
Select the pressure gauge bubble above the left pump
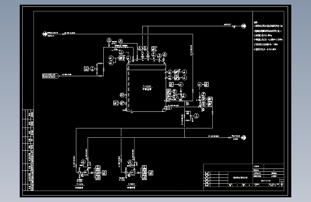[83, 162]
